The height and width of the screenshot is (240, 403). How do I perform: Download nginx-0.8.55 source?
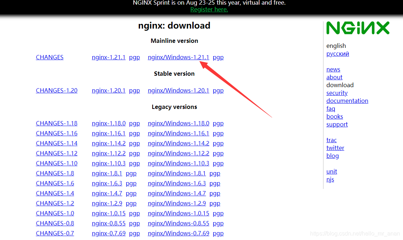coord(109,224)
